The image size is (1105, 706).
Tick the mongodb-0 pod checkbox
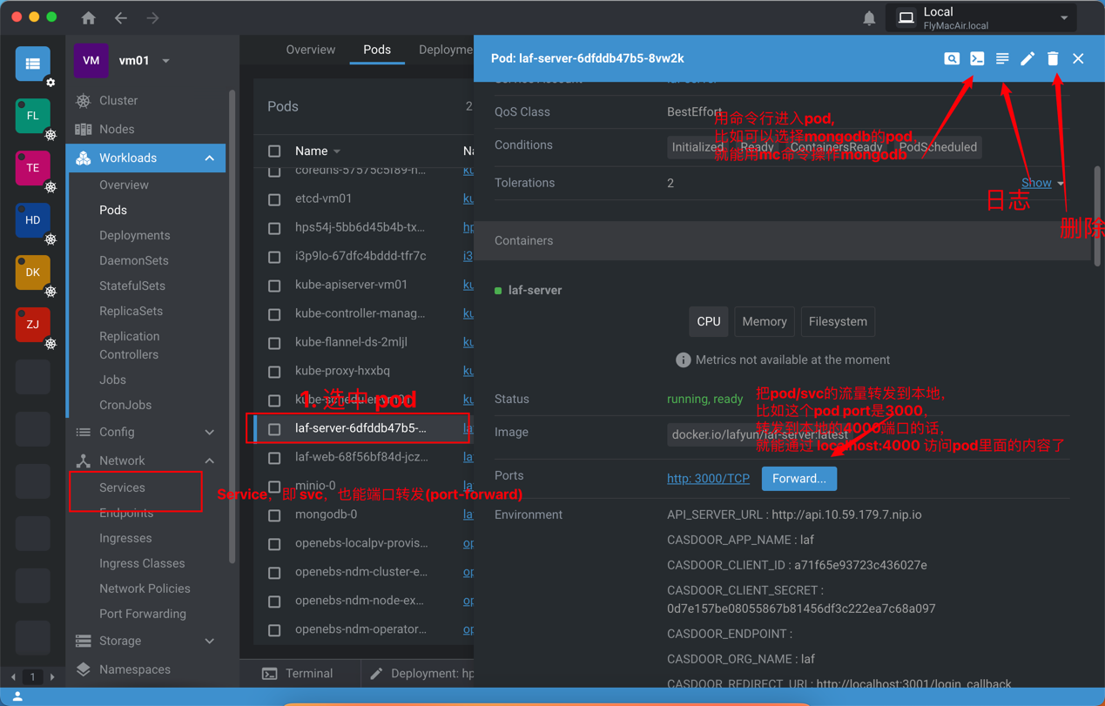[274, 515]
